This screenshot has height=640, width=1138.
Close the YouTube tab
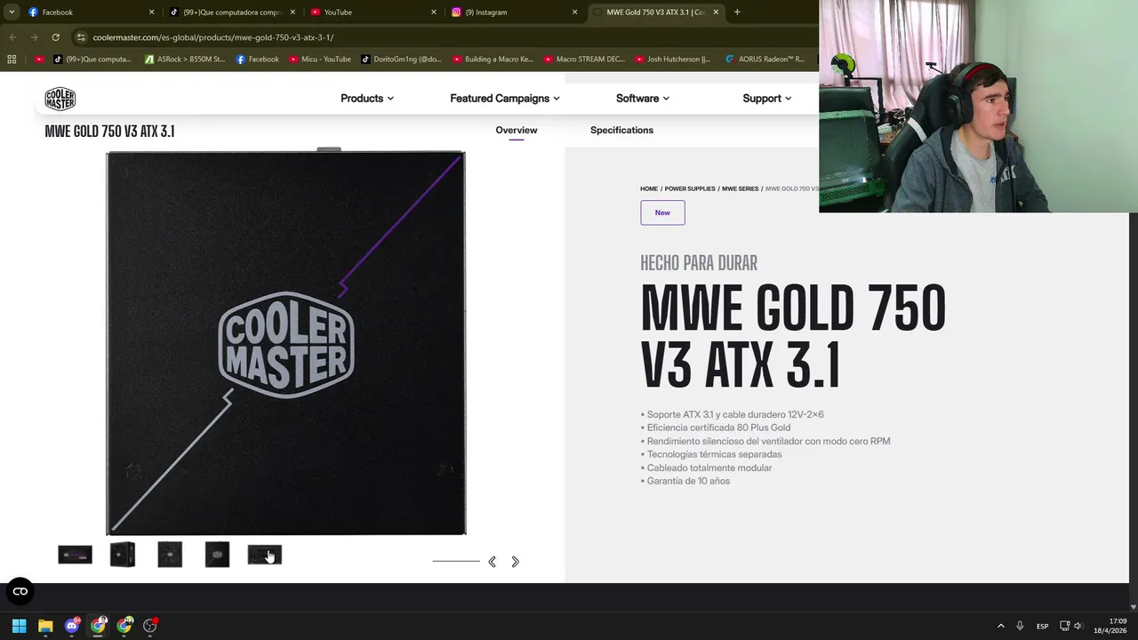pyautogui.click(x=434, y=12)
